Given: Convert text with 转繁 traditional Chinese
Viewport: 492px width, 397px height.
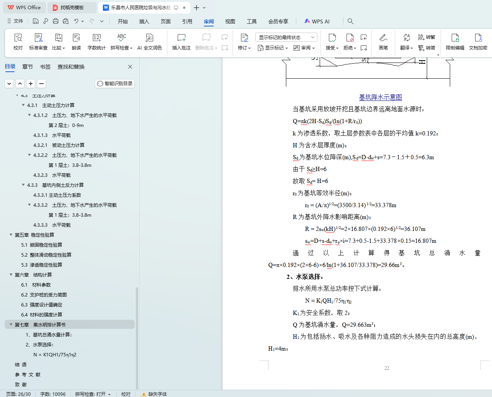Looking at the screenshot, I should [x=427, y=37].
